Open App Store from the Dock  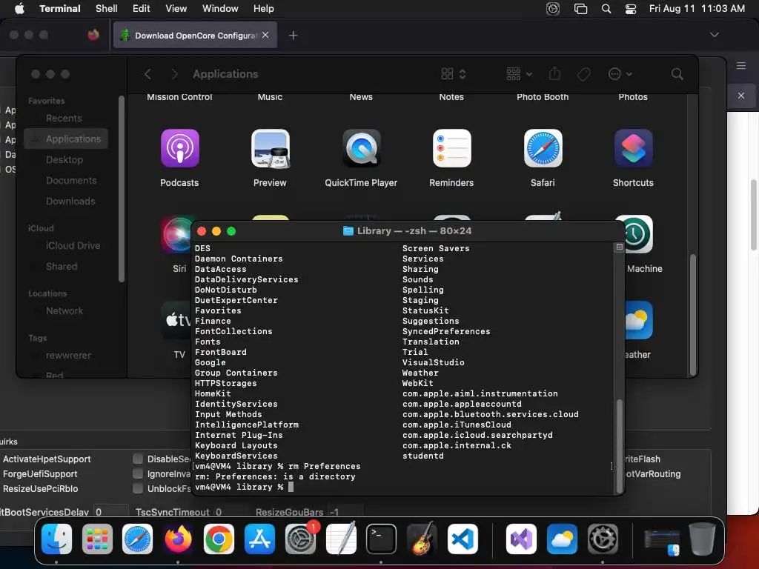tap(259, 539)
